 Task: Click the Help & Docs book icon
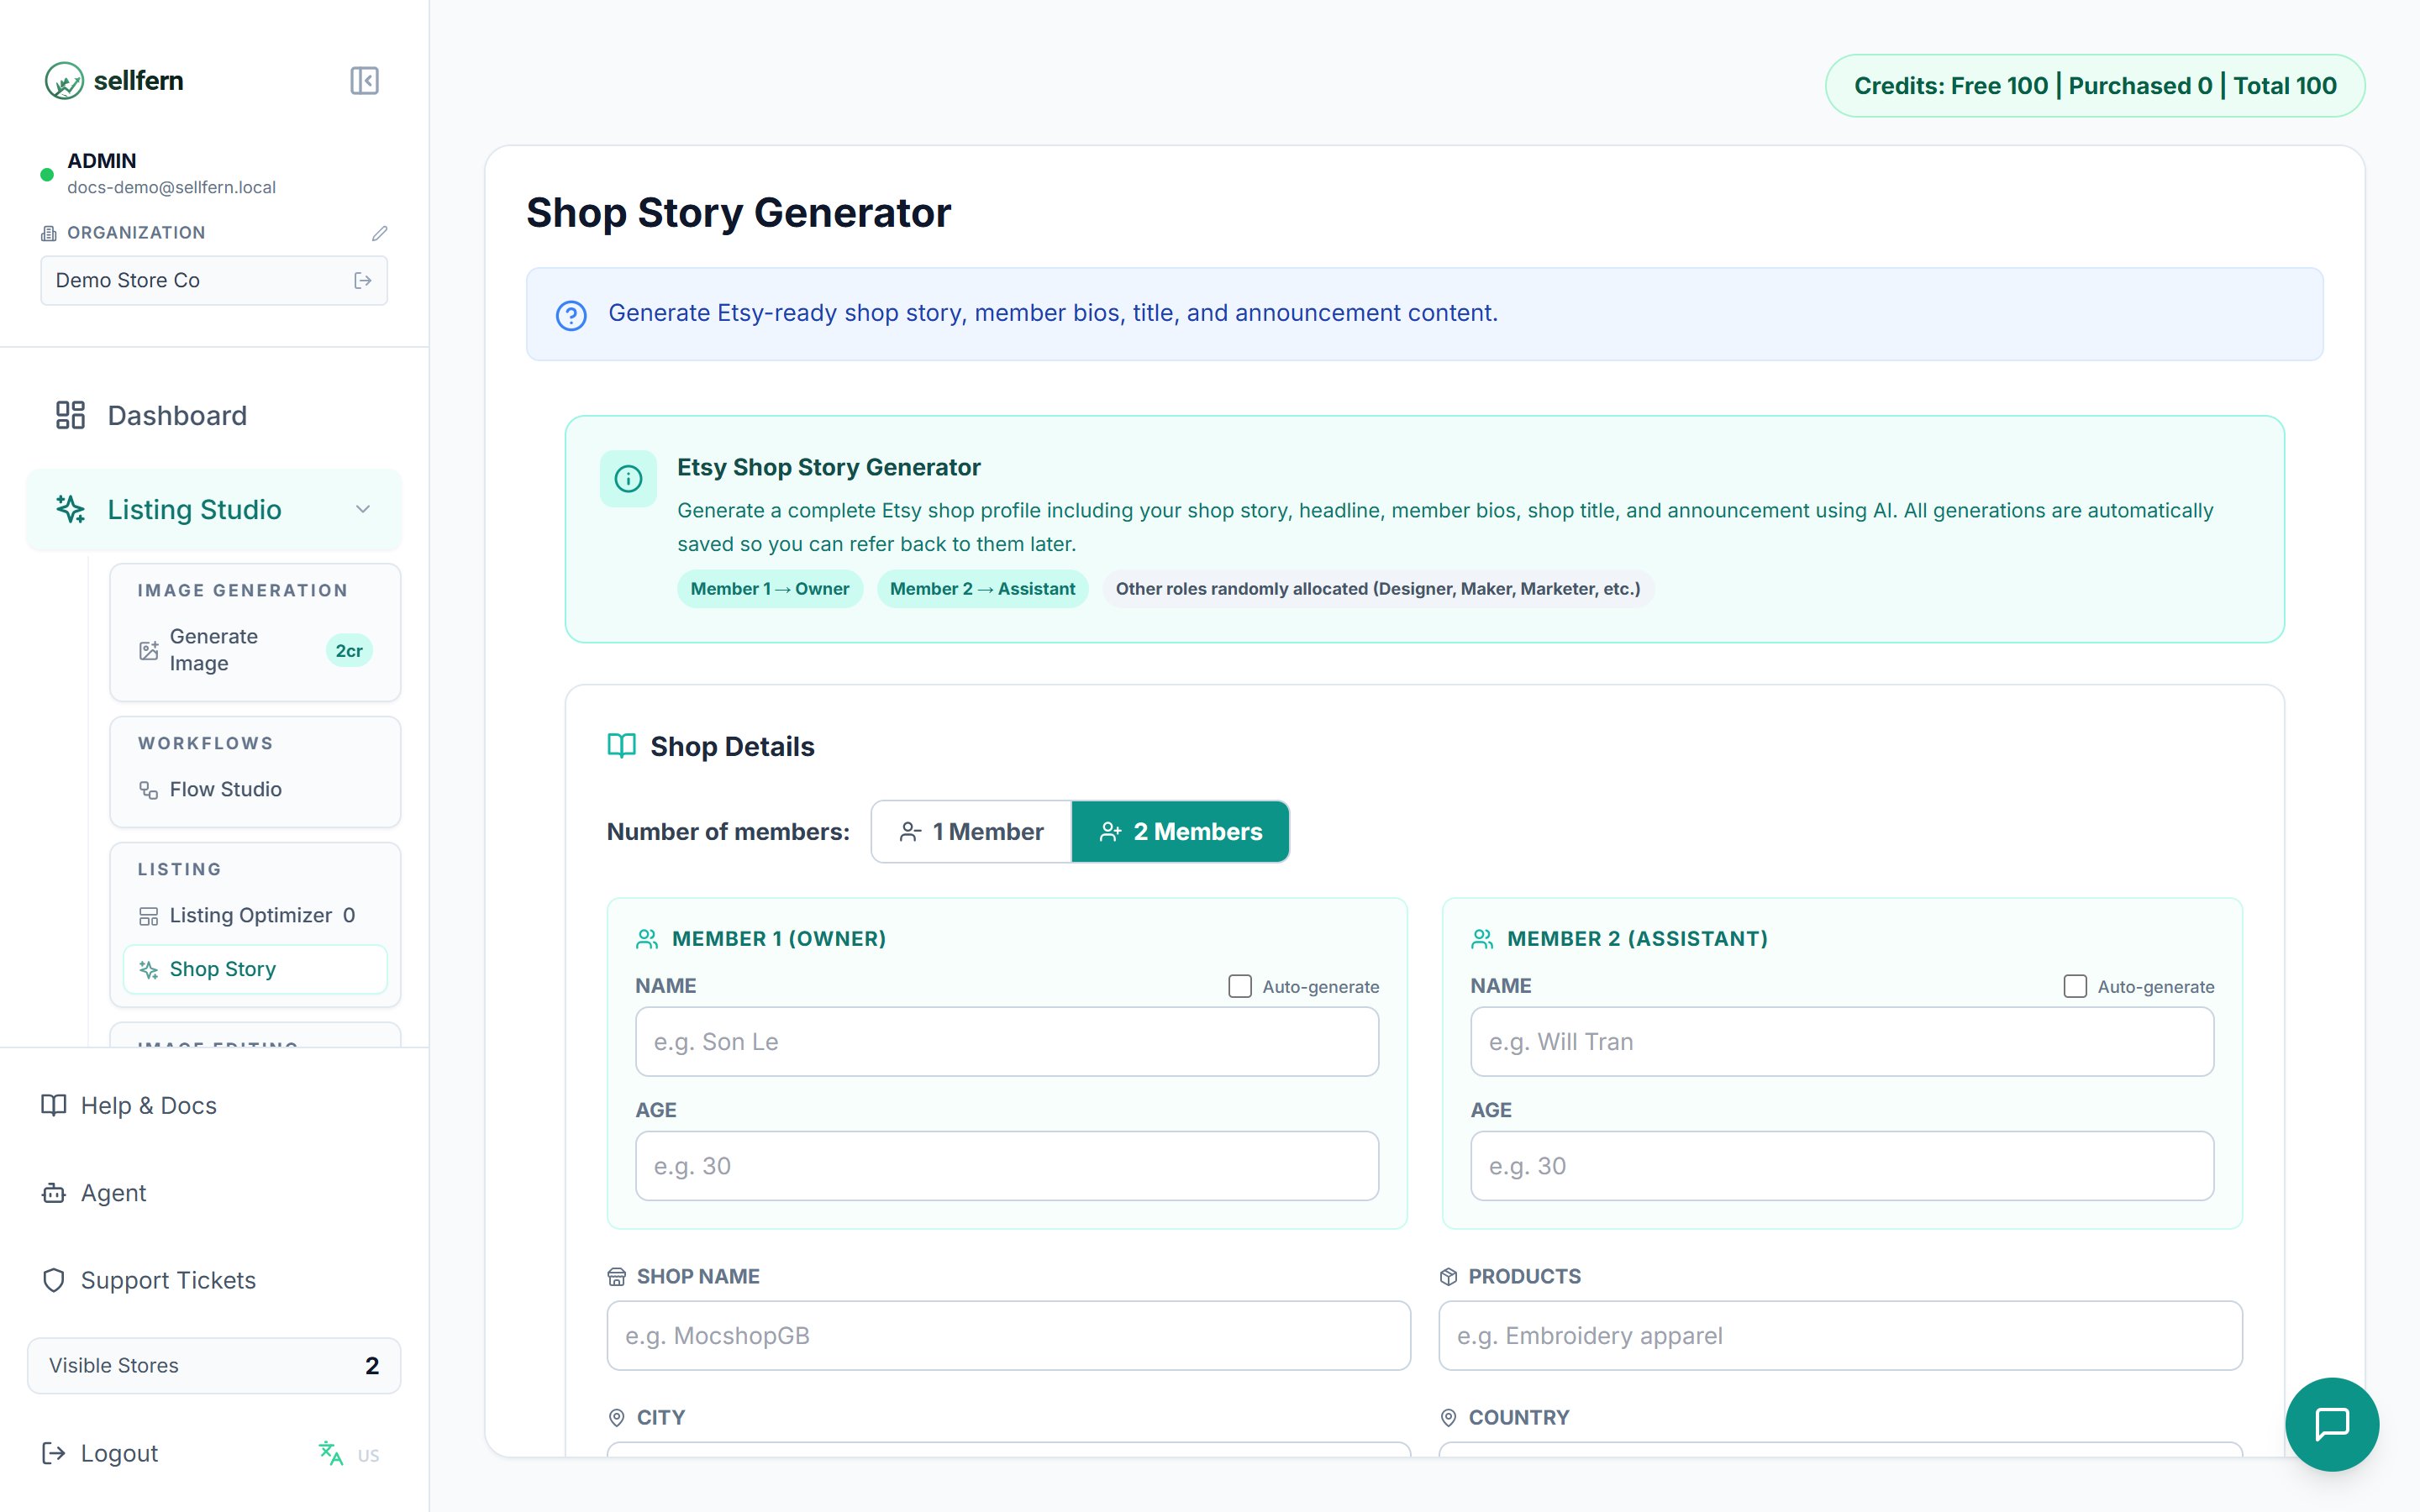53,1105
